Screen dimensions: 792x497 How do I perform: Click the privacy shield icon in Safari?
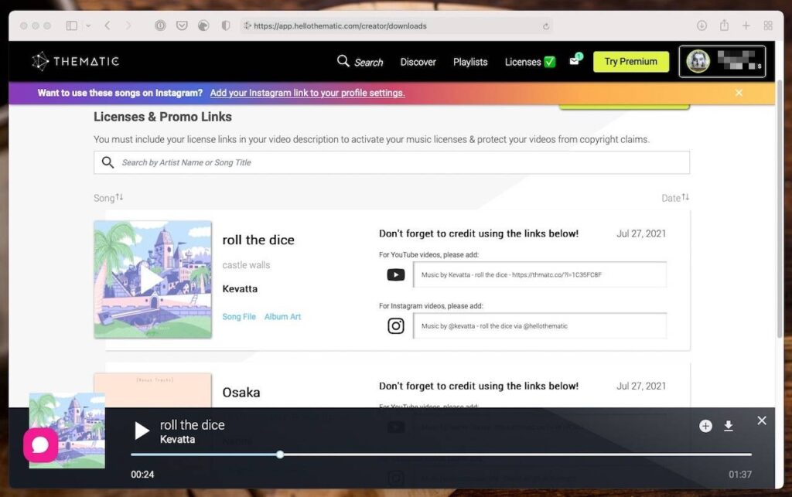[x=226, y=26]
